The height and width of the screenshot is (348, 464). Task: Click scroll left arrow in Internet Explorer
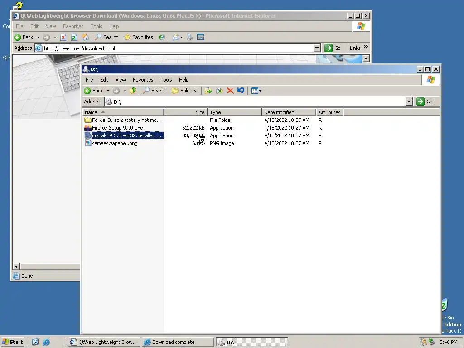click(17, 266)
